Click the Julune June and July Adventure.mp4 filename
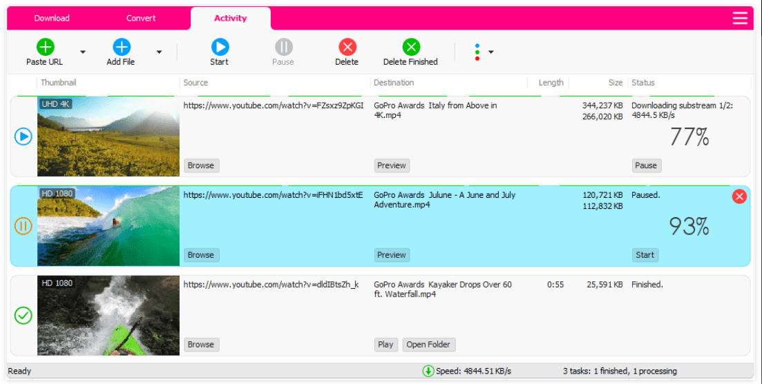This screenshot has width=762, height=384. coord(445,200)
